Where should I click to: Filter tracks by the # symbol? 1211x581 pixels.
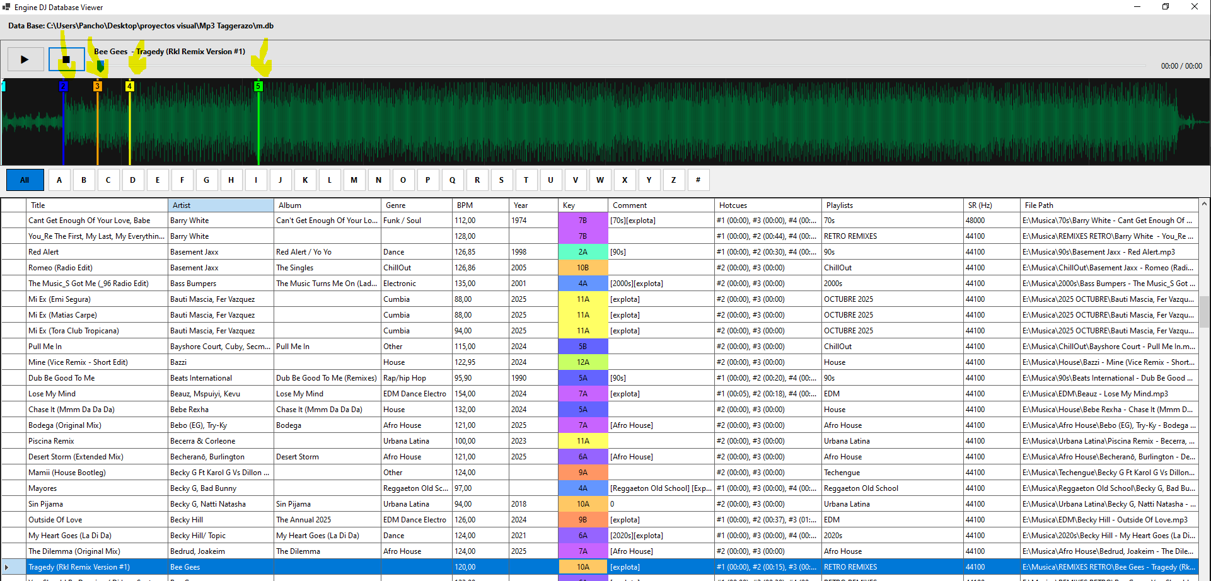pyautogui.click(x=698, y=180)
